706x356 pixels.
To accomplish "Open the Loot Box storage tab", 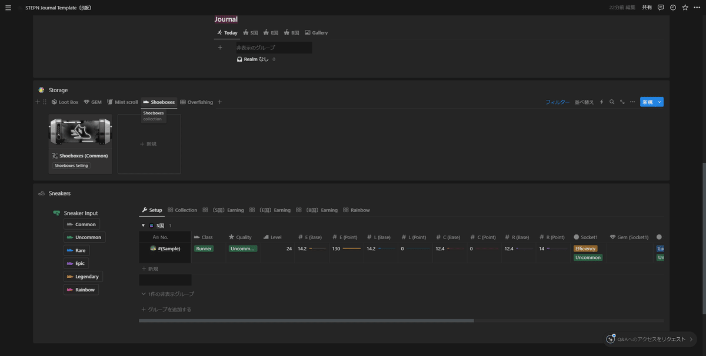I will tap(65, 102).
